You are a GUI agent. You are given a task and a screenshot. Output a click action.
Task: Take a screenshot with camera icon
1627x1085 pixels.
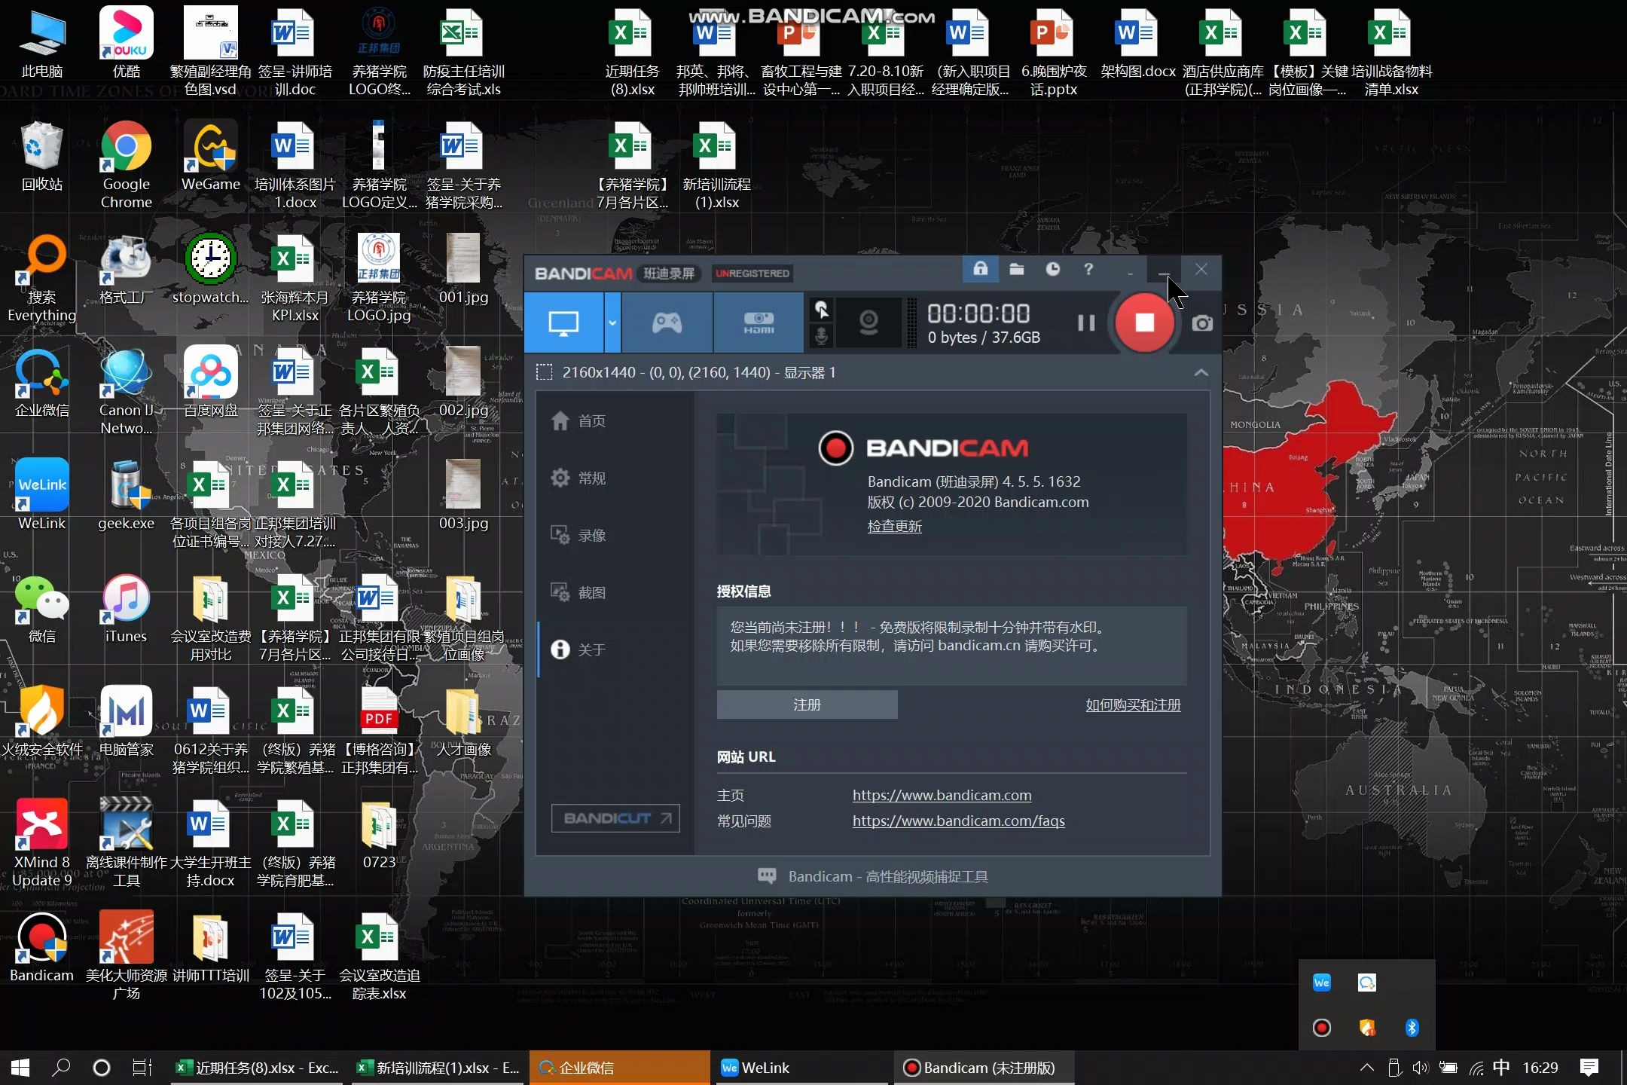[1202, 323]
